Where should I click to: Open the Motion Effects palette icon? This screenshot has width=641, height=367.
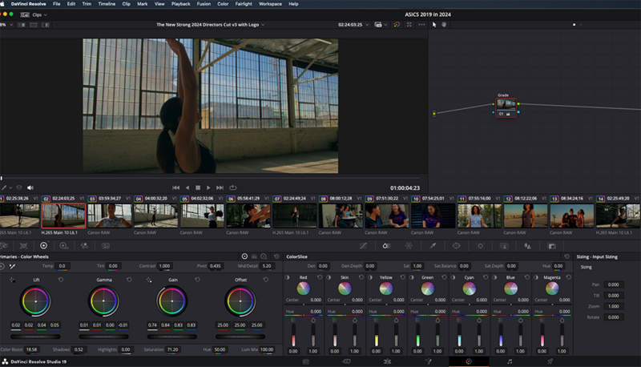106,246
